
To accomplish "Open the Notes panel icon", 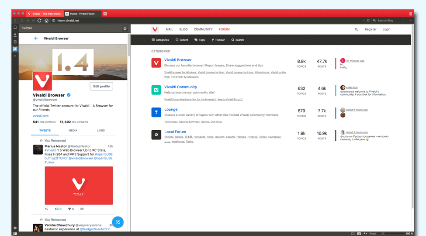I will click(x=15, y=42).
